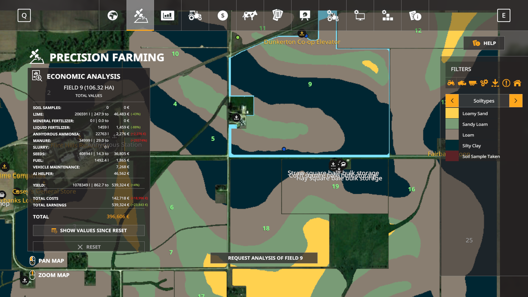Click the LIME cost row
This screenshot has width=528, height=297.
point(89,114)
